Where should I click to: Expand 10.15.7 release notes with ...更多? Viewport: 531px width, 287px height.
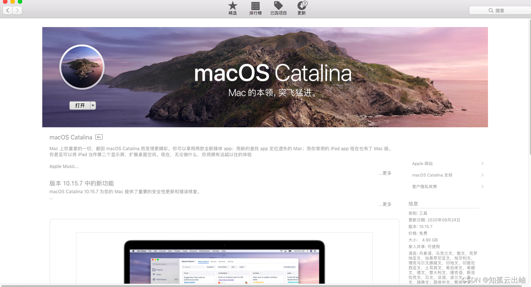point(385,204)
